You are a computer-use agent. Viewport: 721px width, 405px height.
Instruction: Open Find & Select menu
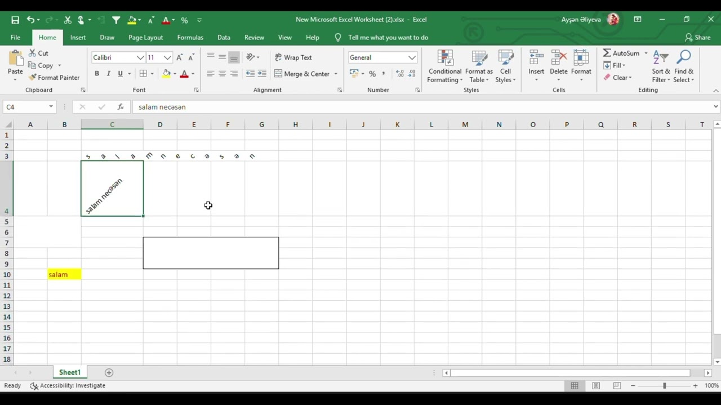point(684,66)
